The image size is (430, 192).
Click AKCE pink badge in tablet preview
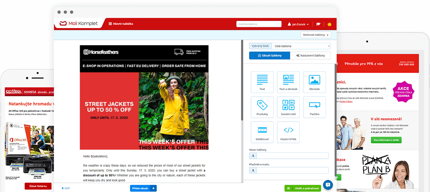coord(403,91)
